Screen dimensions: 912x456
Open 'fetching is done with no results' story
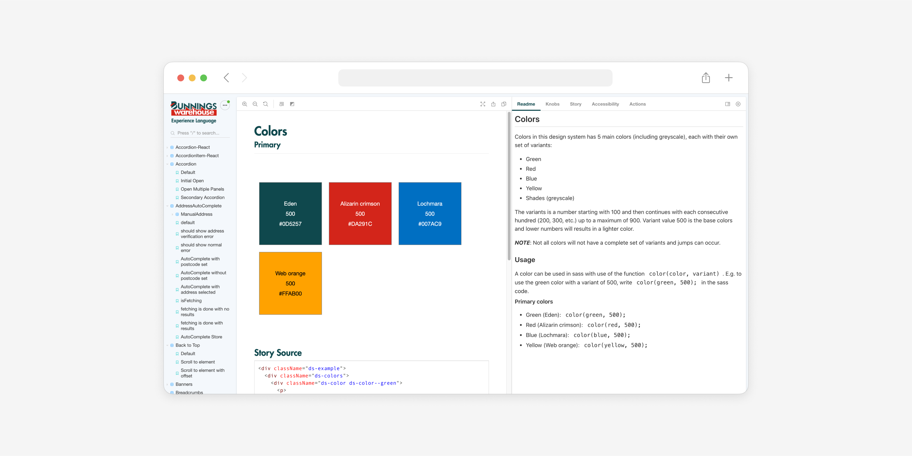pos(205,312)
